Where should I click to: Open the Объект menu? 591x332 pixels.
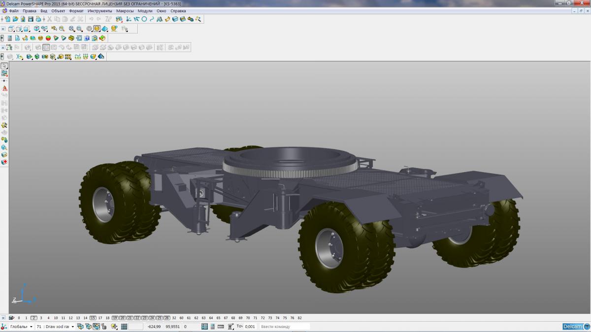pos(58,11)
